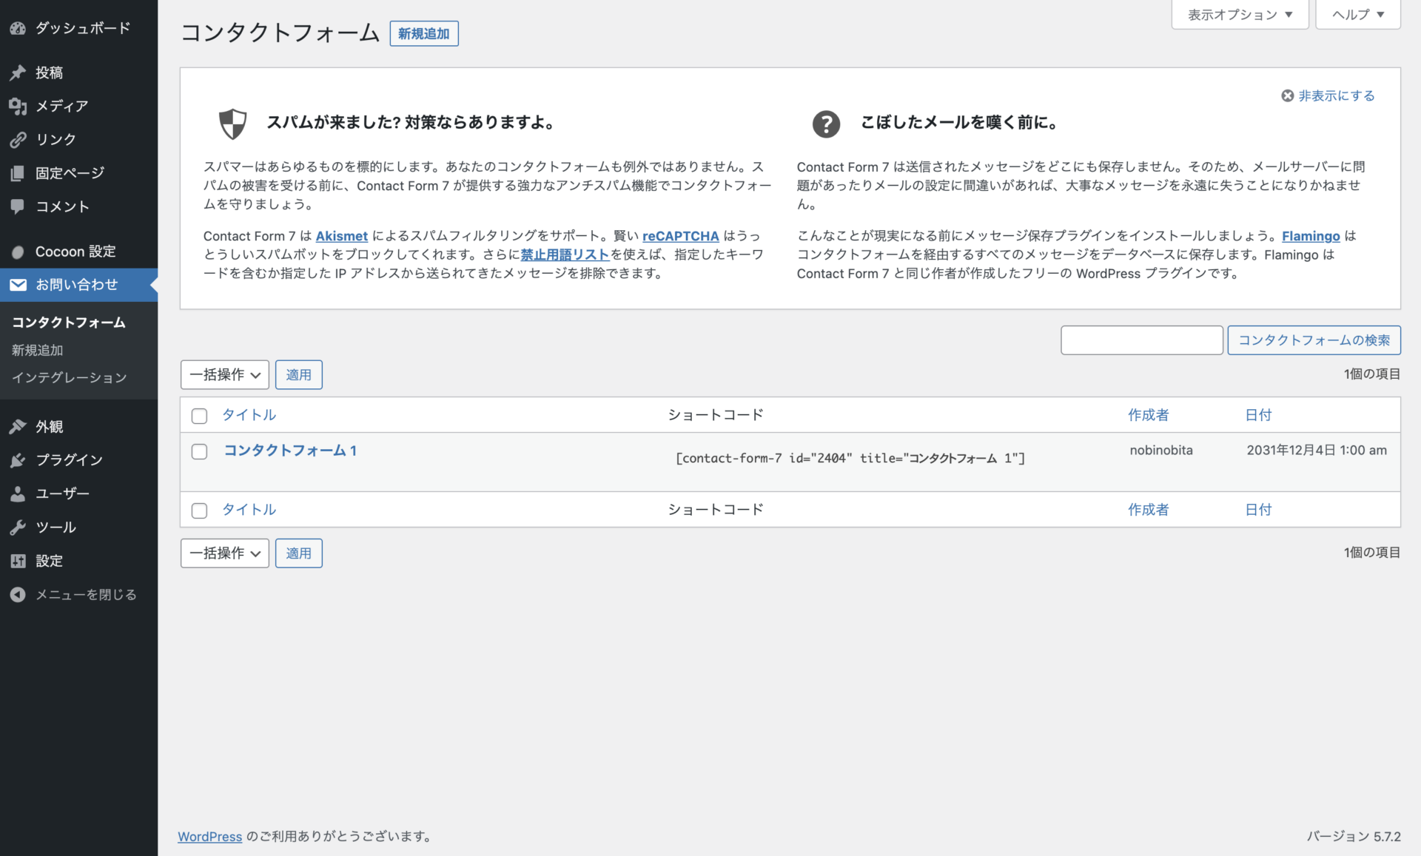Sort by 作成者 in table footer
Screen dimensions: 1421x856
[x=1148, y=510]
